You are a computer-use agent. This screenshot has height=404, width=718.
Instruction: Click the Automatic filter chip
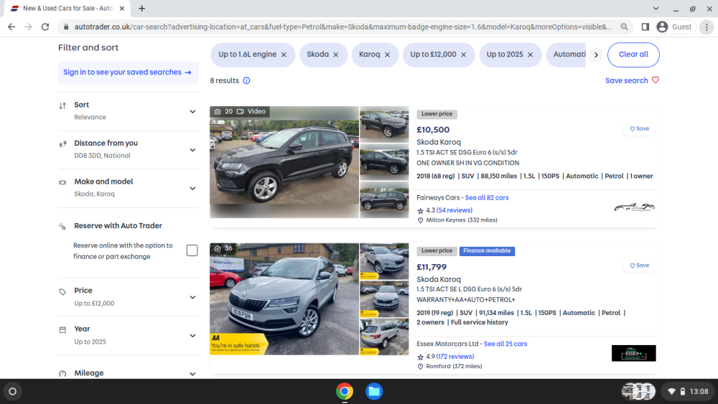click(x=566, y=55)
